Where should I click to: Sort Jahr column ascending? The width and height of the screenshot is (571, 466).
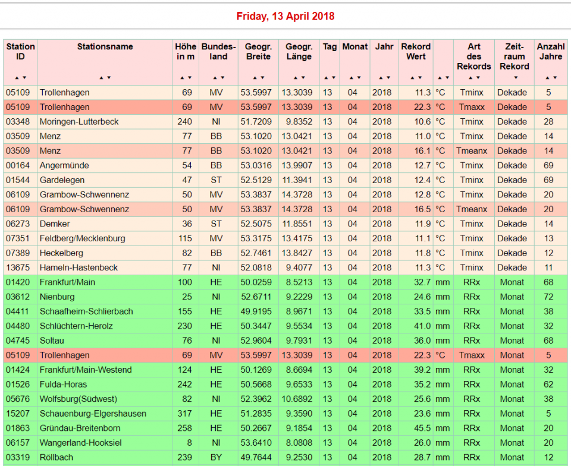coord(381,78)
